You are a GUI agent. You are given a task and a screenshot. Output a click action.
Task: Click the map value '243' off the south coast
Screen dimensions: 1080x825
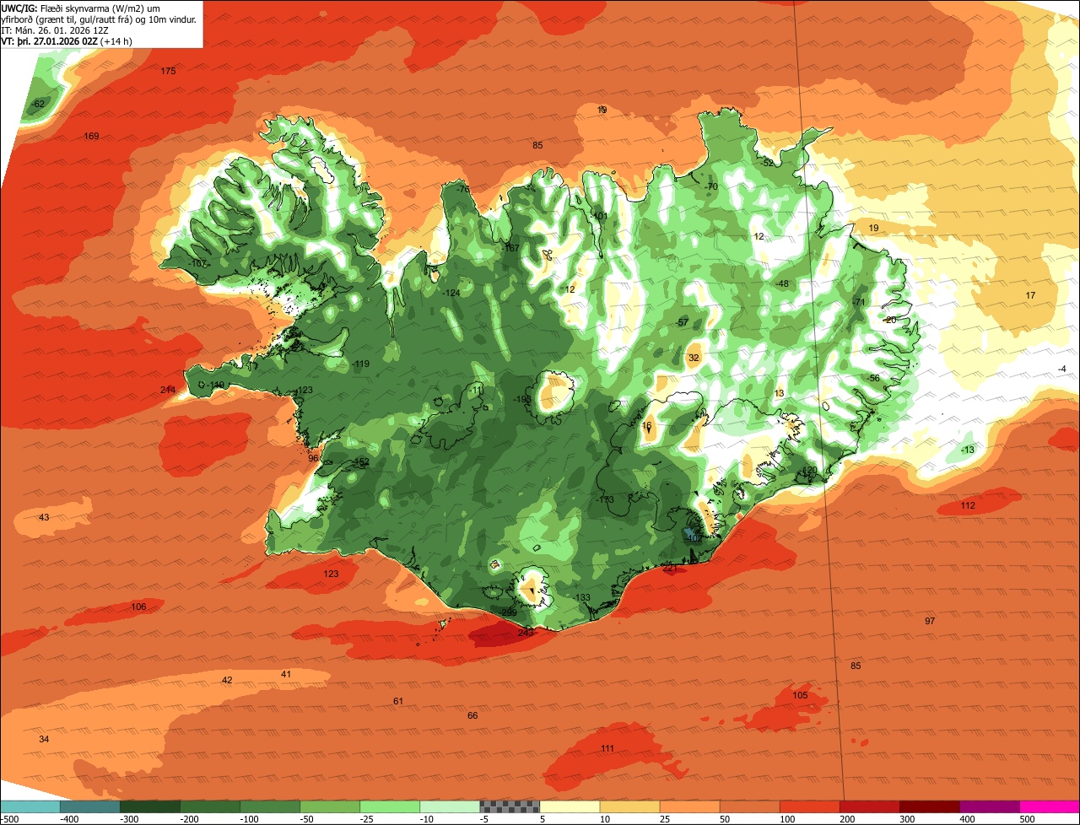[526, 632]
